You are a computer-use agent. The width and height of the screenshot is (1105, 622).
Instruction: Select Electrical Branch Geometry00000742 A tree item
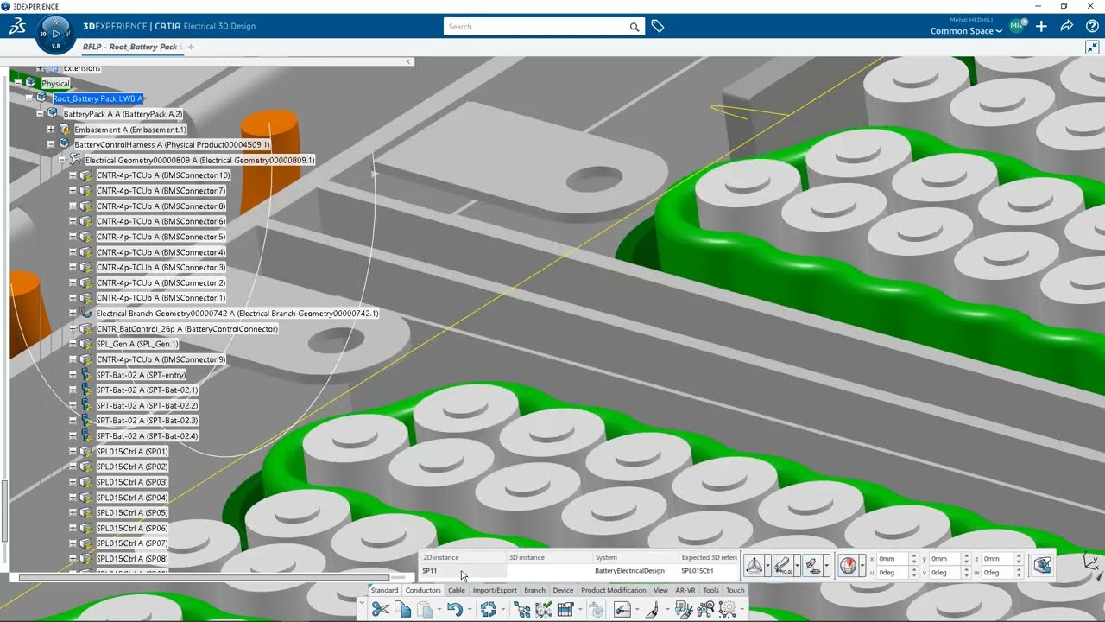pos(237,314)
